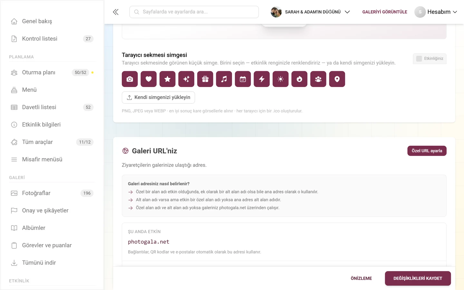Select the lightning bolt favicon icon
This screenshot has height=290, width=464.
[x=262, y=79]
